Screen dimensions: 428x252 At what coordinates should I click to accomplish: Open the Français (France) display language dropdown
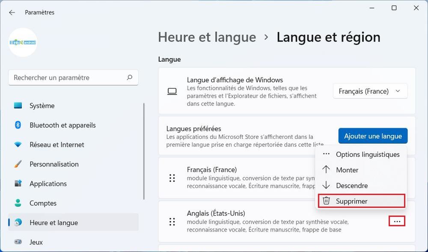370,91
